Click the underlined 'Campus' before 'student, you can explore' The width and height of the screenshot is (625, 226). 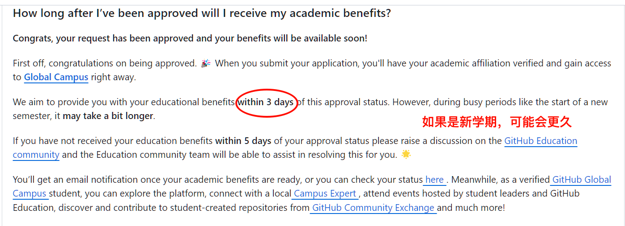click(x=30, y=193)
